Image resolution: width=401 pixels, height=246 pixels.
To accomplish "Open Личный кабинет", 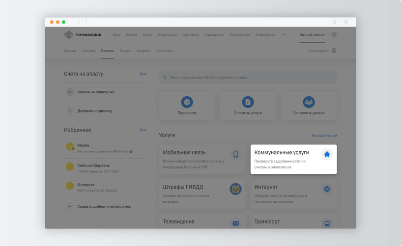I will point(312,35).
